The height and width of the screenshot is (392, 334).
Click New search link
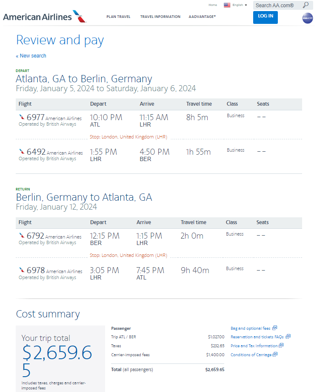point(31,56)
